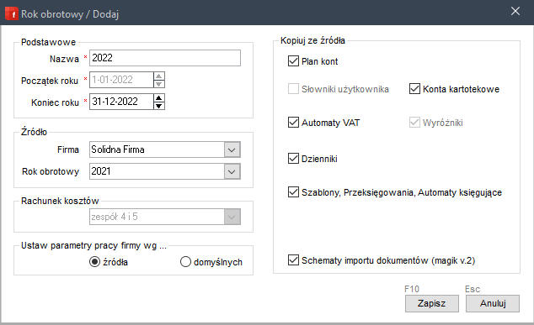Toggle the Wyróżniki checkbox
The height and width of the screenshot is (325, 534).
pos(414,123)
